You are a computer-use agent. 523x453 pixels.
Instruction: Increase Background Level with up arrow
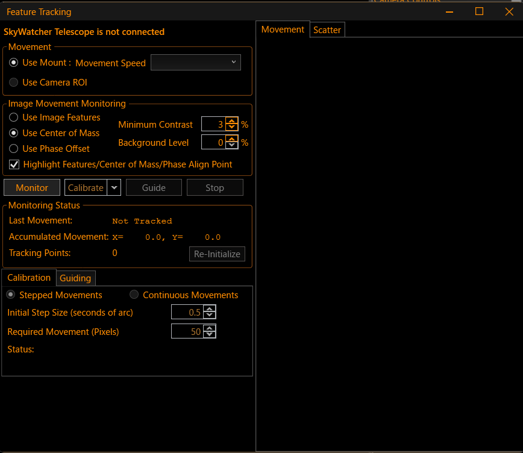pos(232,139)
